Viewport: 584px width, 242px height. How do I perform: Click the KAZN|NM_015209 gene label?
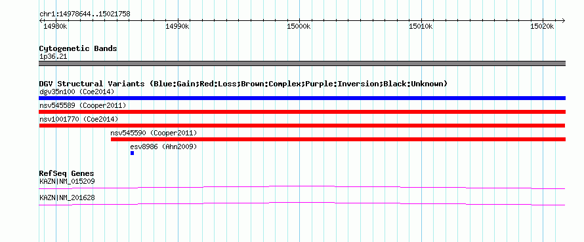coord(67,182)
